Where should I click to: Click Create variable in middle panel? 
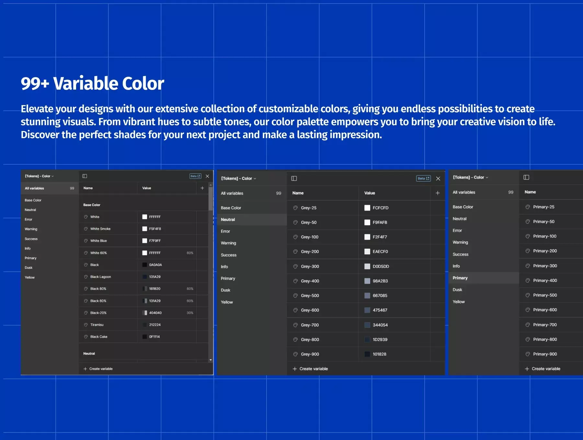click(310, 369)
